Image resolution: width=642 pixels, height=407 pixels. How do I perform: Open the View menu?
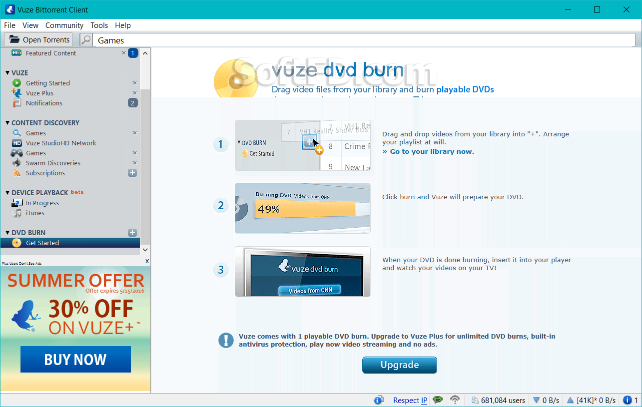(30, 25)
